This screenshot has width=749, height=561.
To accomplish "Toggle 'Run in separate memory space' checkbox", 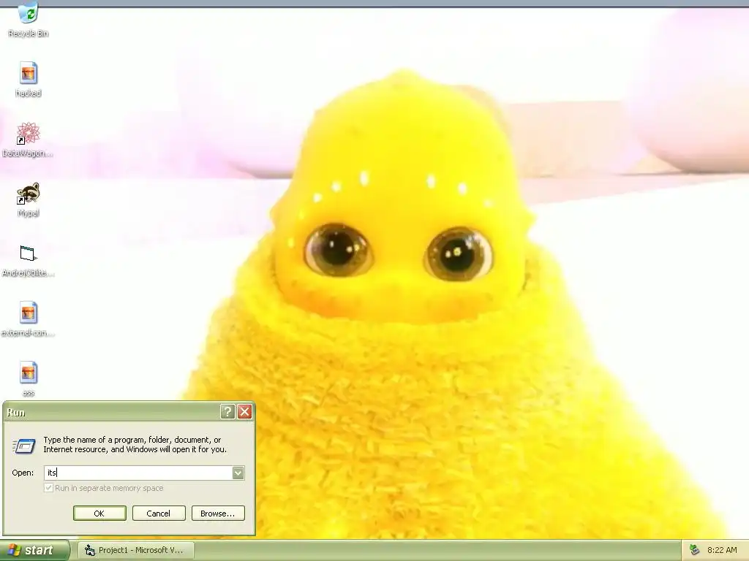I will [x=48, y=488].
